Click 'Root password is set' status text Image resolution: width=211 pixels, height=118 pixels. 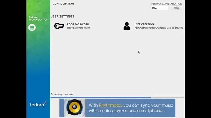(78, 28)
